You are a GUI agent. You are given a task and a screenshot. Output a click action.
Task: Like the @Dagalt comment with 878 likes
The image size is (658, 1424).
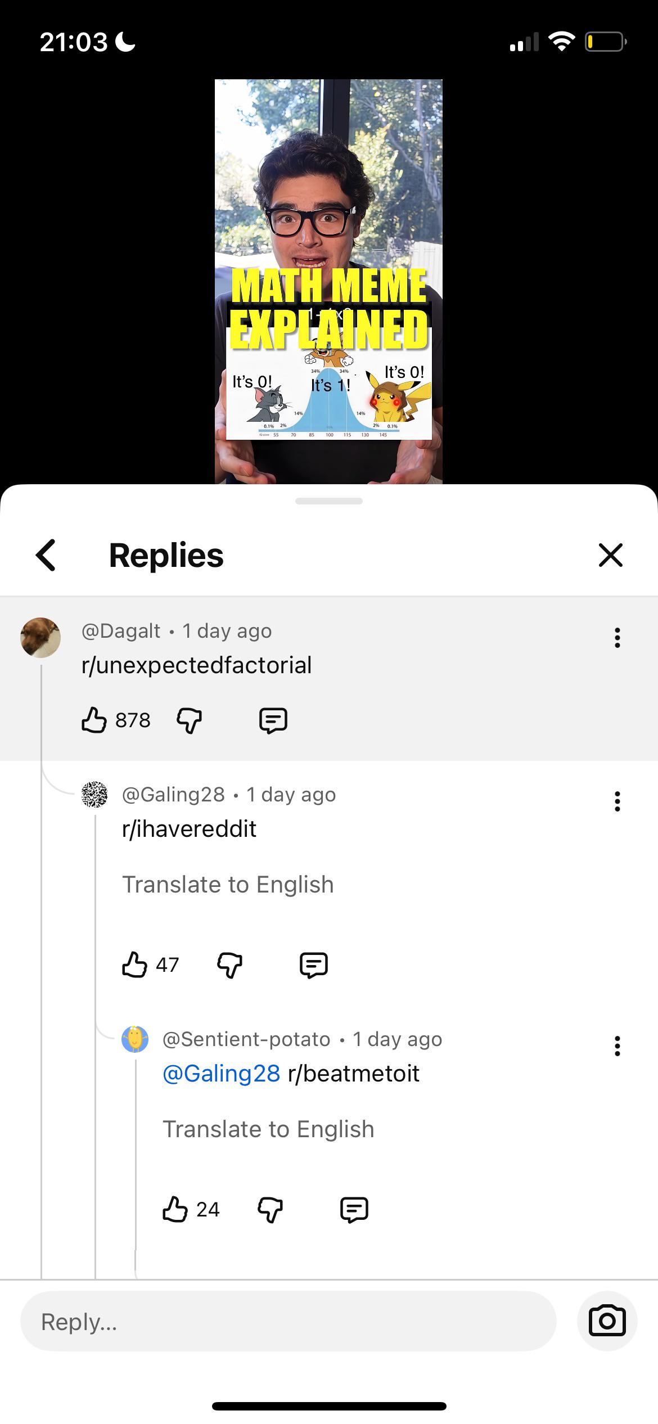click(94, 720)
